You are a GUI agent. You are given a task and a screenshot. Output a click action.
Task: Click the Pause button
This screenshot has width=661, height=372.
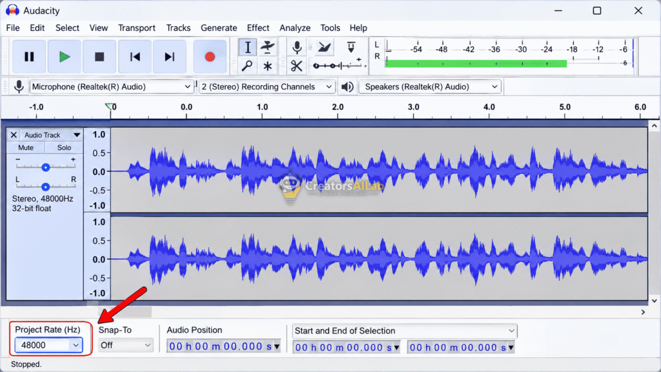point(29,57)
